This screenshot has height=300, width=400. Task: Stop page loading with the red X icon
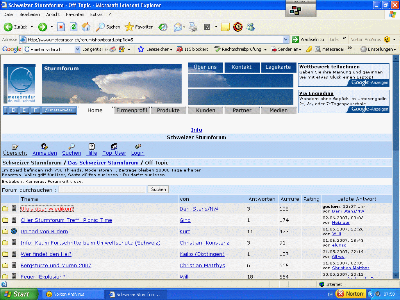[x=61, y=27]
